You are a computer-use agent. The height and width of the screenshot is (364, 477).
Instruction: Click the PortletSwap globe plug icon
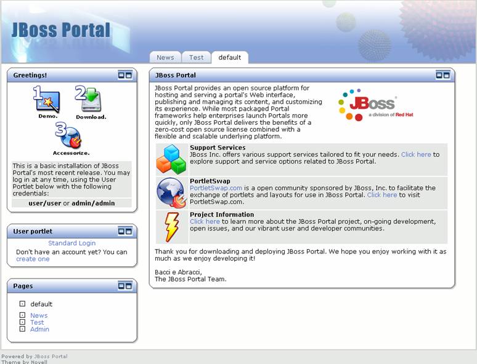click(171, 193)
